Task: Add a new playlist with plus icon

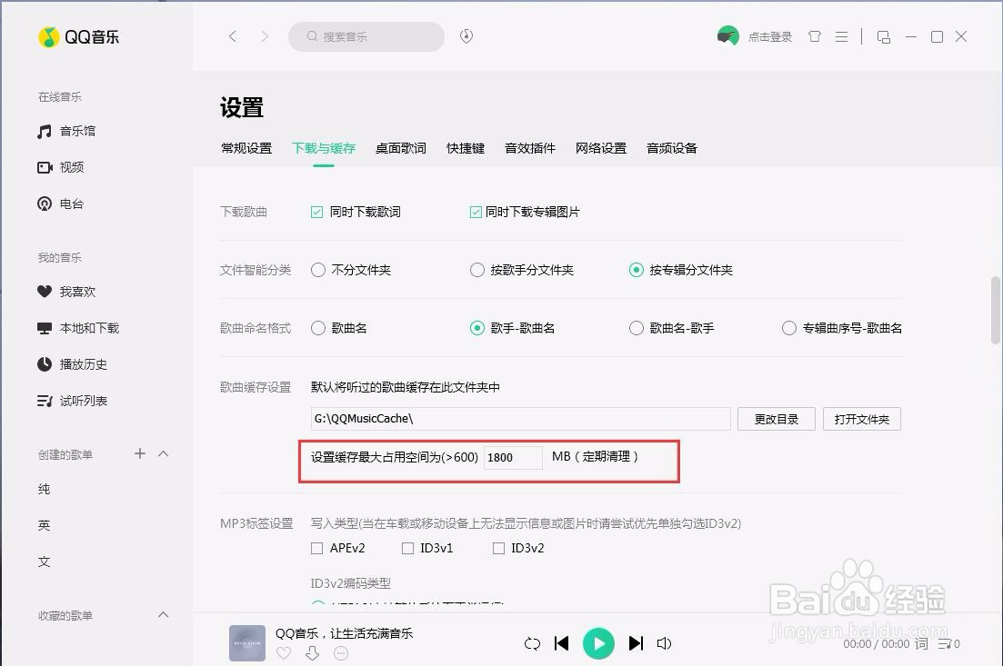Action: (x=140, y=453)
